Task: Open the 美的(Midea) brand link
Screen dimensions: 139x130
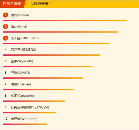Action: (x=20, y=15)
